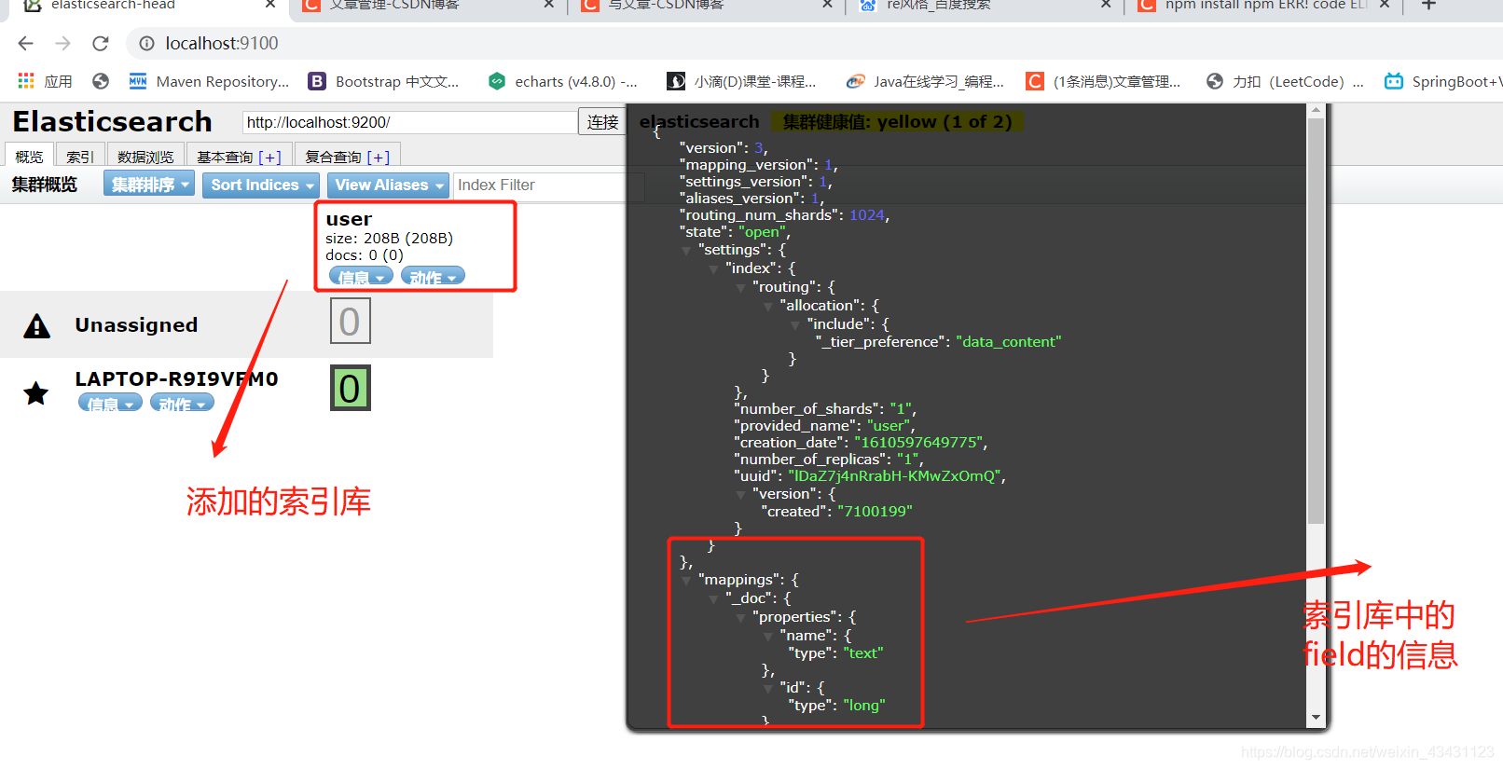Collapse the "routing" JSON node
The width and height of the screenshot is (1503, 769).
740,288
